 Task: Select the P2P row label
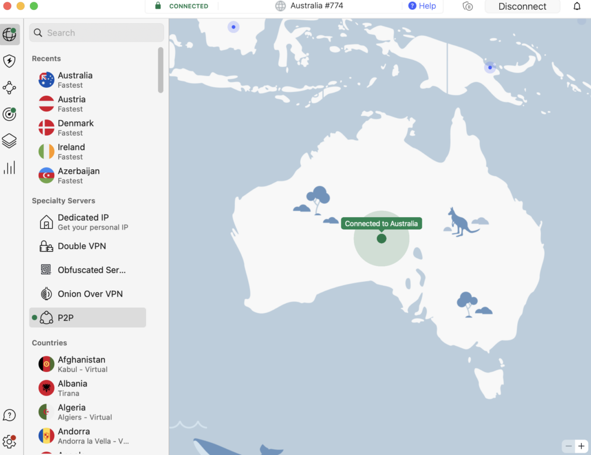[x=66, y=318]
